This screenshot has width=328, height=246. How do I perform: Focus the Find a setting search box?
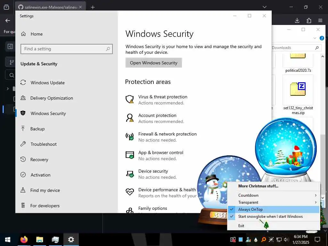[x=67, y=49]
